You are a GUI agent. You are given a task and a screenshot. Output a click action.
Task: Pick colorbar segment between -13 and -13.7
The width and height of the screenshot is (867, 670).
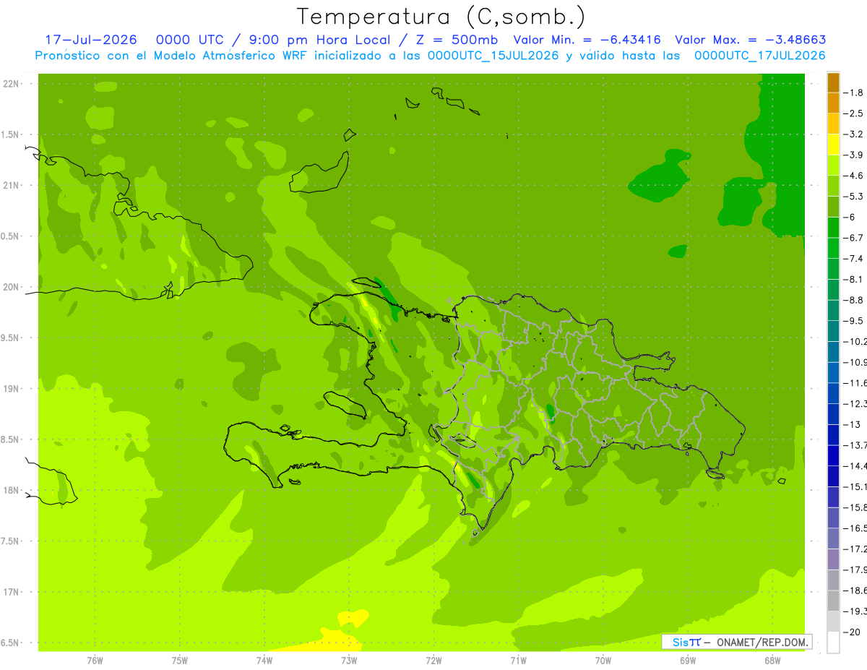pos(833,434)
